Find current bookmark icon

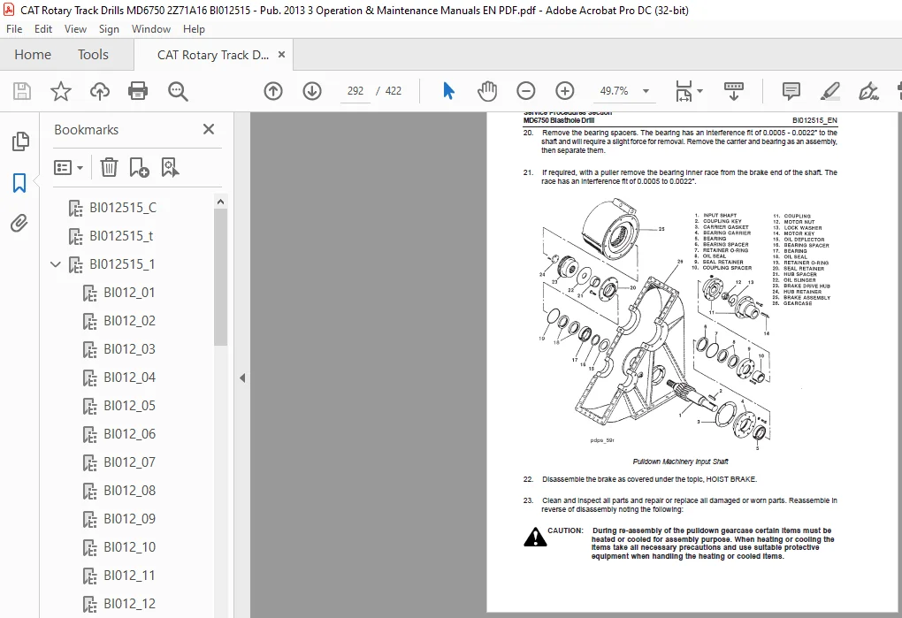click(171, 167)
